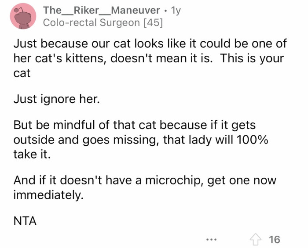Click the word "immediately." in the comment
Viewport: 308px width, 248px height.
[48, 194]
